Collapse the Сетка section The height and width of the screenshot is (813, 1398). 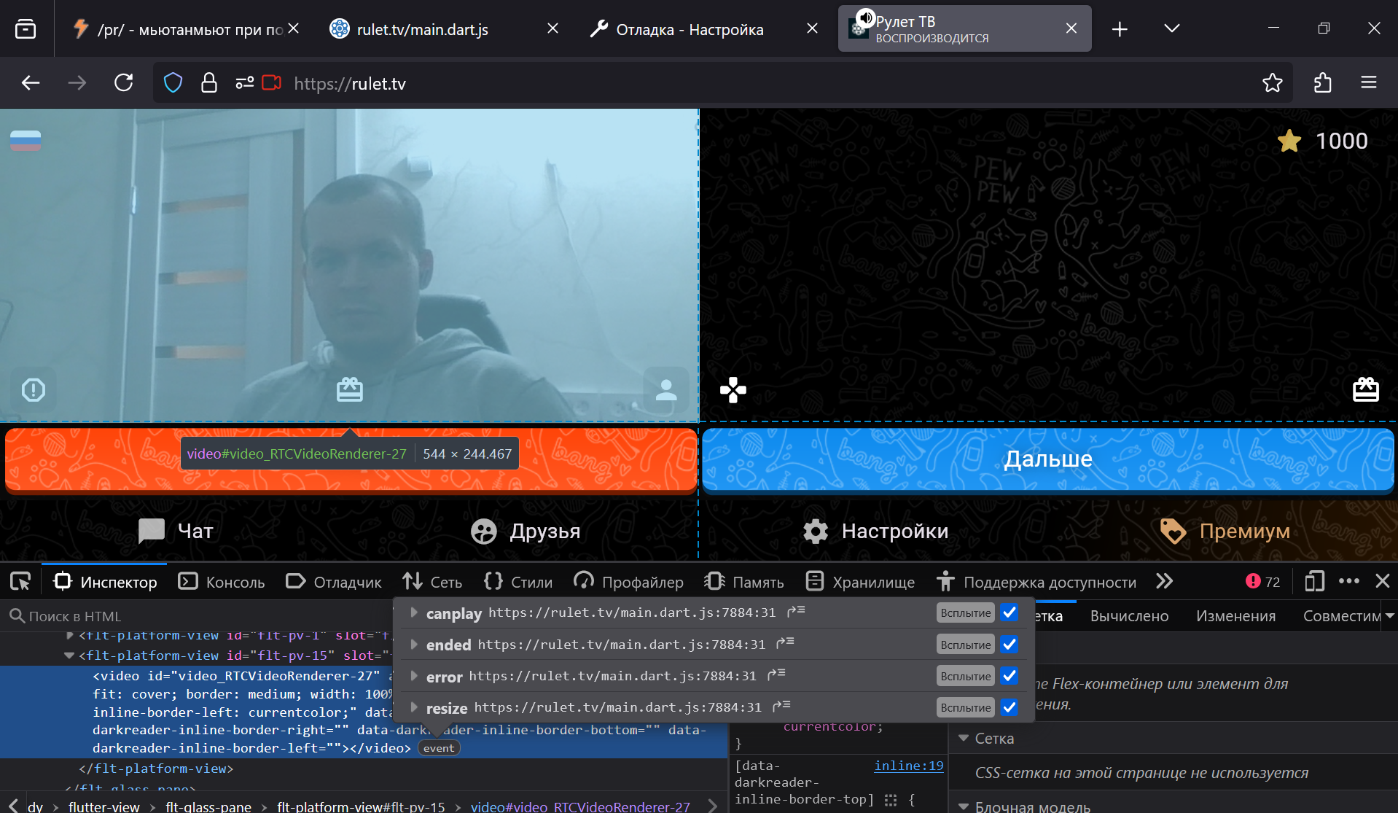[x=964, y=739]
